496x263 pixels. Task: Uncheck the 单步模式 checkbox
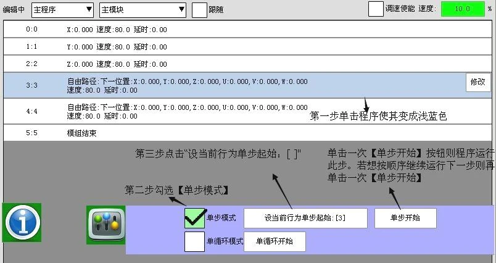click(194, 218)
